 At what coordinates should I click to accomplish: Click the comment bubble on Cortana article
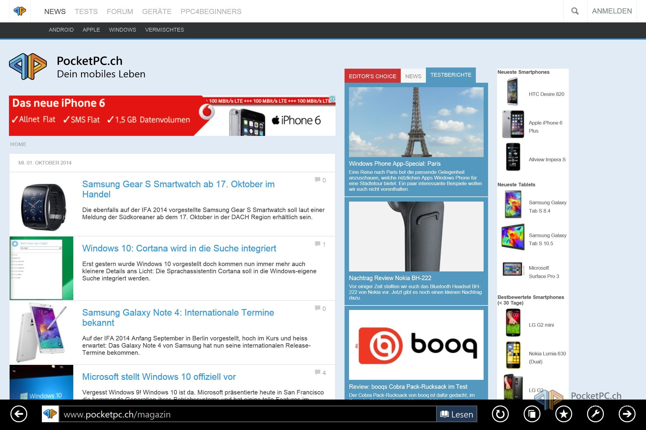coord(318,244)
